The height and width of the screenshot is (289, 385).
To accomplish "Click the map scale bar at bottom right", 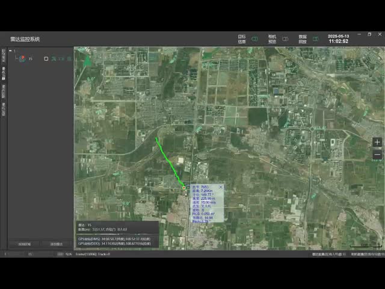I will 366,246.
